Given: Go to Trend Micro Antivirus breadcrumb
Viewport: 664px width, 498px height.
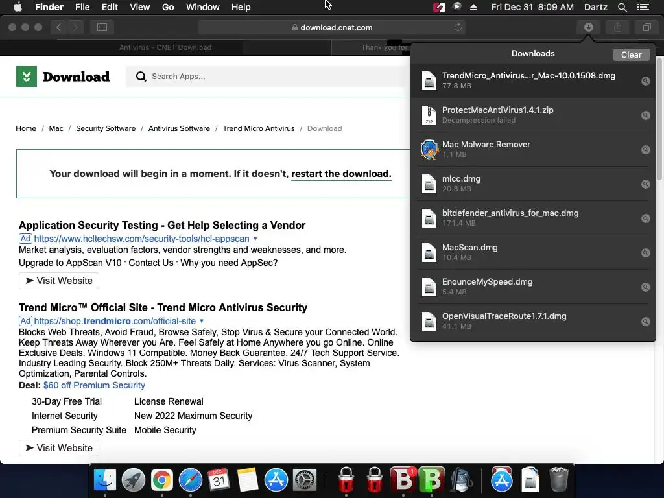Looking at the screenshot, I should pyautogui.click(x=258, y=129).
